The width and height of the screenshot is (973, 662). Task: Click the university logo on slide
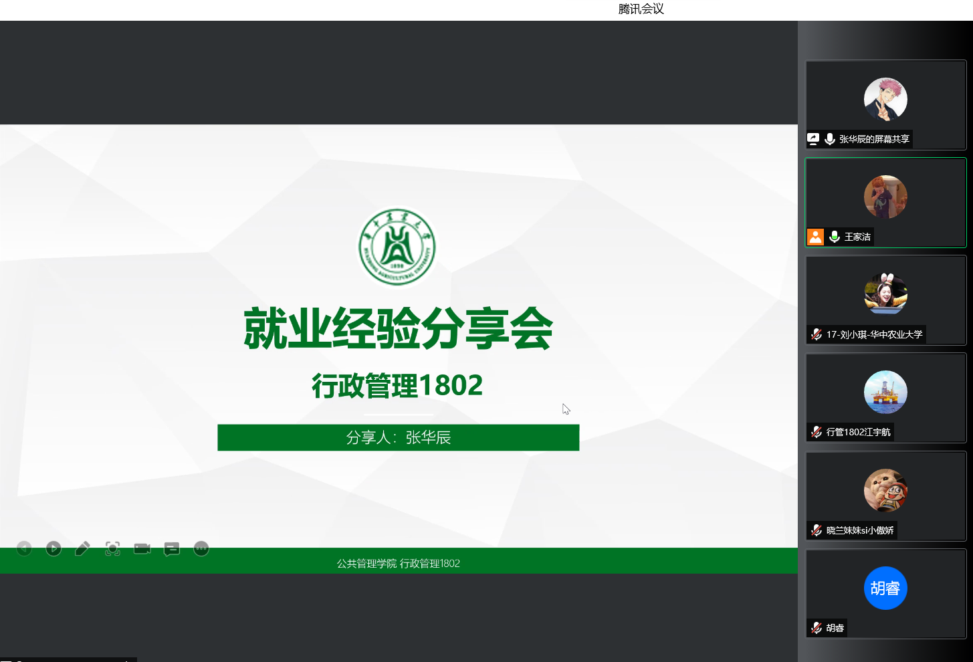pyautogui.click(x=397, y=247)
